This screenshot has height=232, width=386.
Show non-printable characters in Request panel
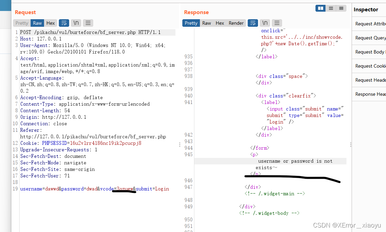[76, 23]
